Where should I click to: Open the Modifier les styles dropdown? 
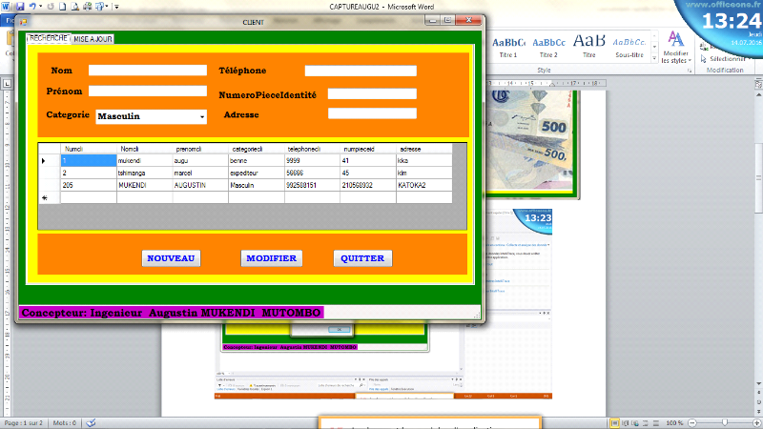click(x=675, y=47)
